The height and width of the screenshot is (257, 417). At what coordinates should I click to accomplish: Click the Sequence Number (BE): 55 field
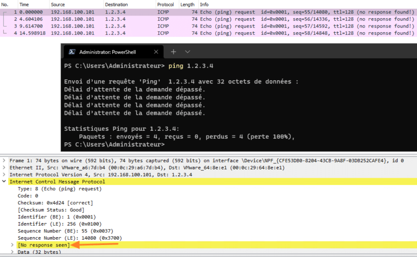pos(65,230)
